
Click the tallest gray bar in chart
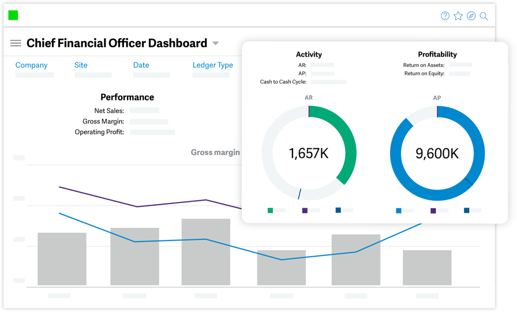click(x=206, y=252)
